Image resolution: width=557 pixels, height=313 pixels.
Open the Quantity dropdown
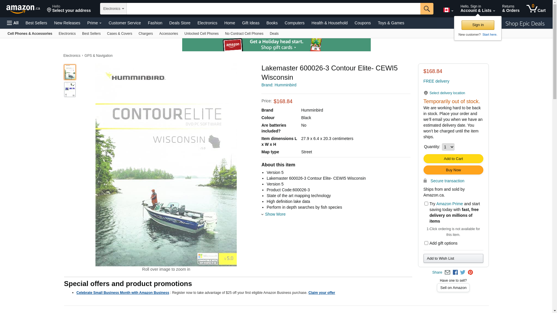click(x=448, y=147)
